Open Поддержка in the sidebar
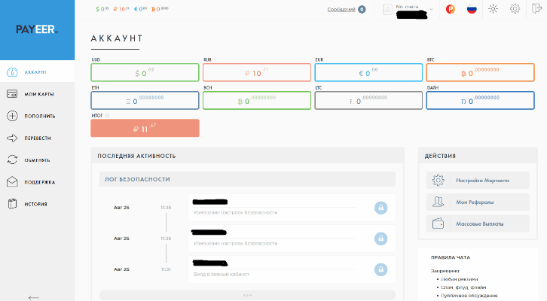Viewport: 547px width, 301px height. pyautogui.click(x=38, y=182)
